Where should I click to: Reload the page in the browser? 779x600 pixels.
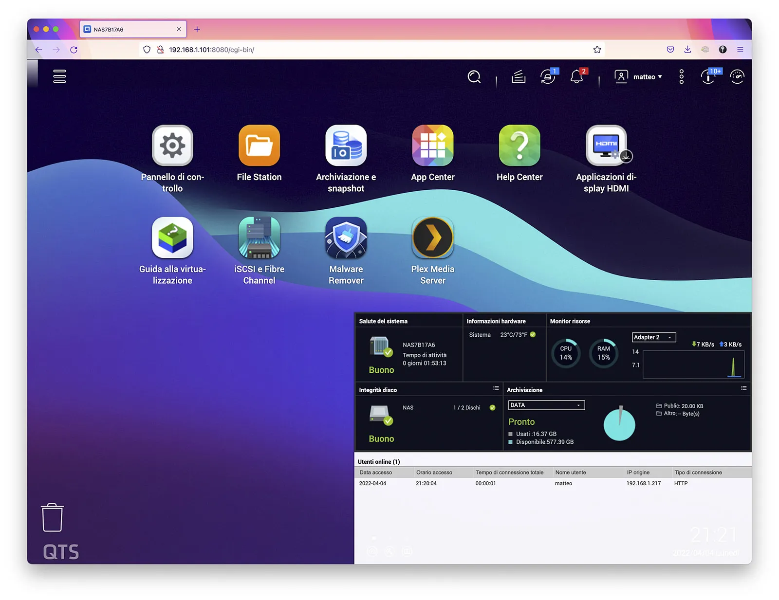coord(74,49)
